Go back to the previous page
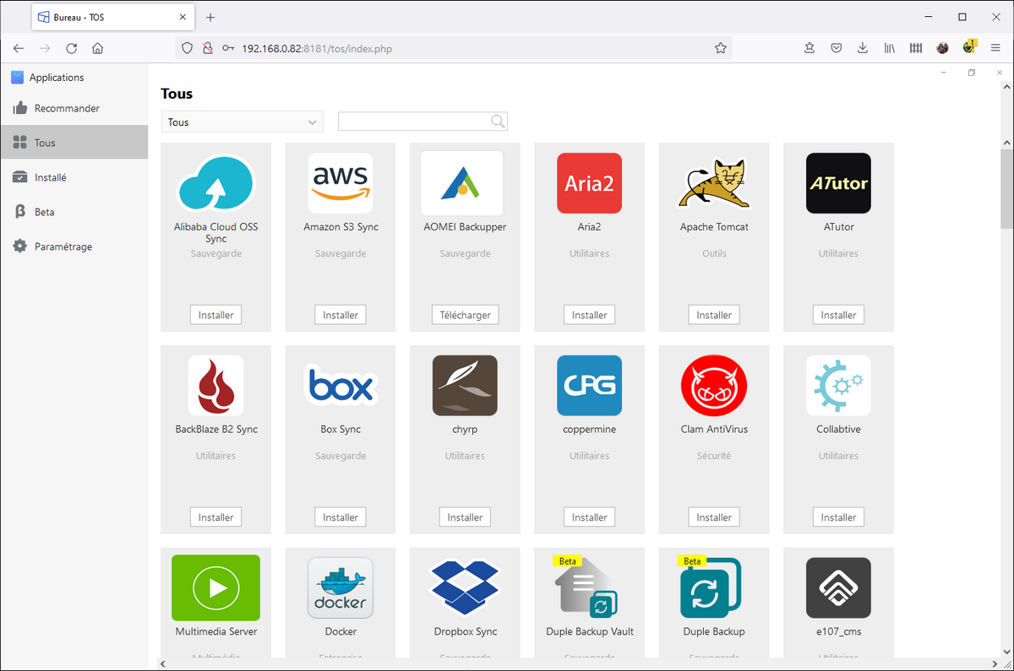This screenshot has height=671, width=1014. coord(19,48)
